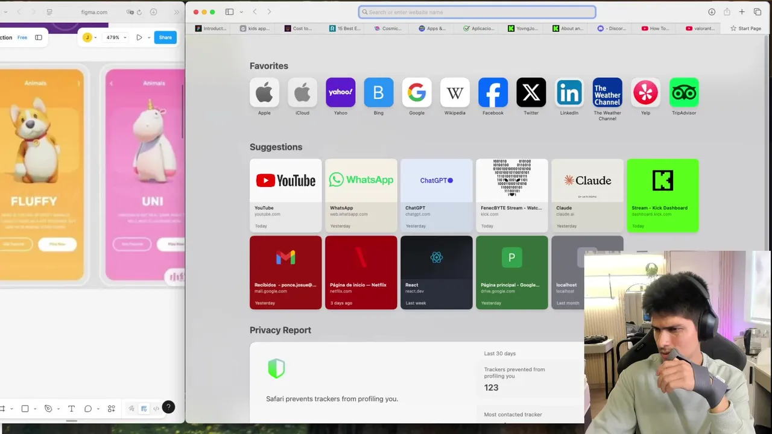Screen dimensions: 772x434
Task: Open the Netflix 'Página de inicio' suggestion
Action: click(x=361, y=272)
